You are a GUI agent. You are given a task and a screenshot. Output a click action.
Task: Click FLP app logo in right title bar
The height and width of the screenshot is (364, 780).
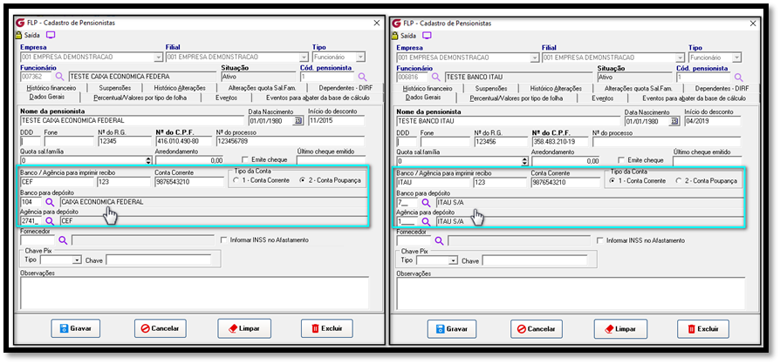pos(396,23)
